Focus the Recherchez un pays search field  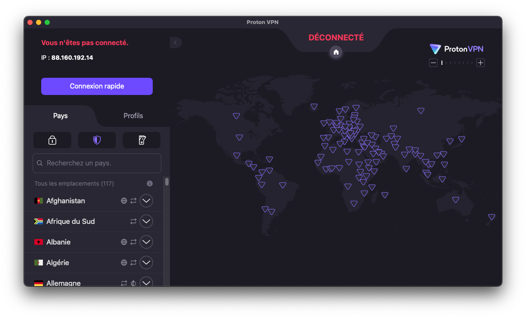97,163
